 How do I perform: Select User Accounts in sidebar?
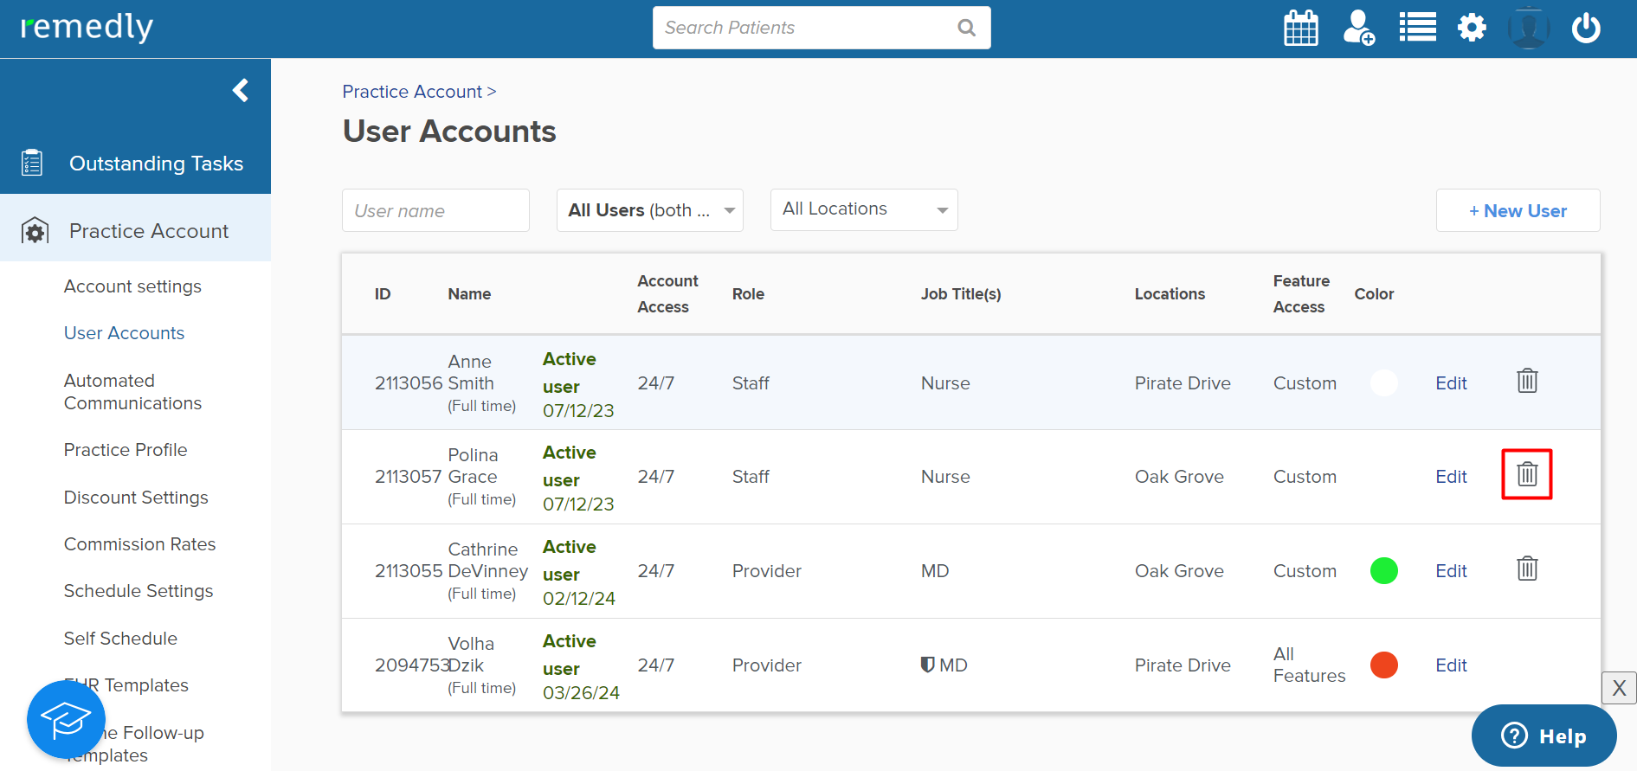[x=124, y=333]
